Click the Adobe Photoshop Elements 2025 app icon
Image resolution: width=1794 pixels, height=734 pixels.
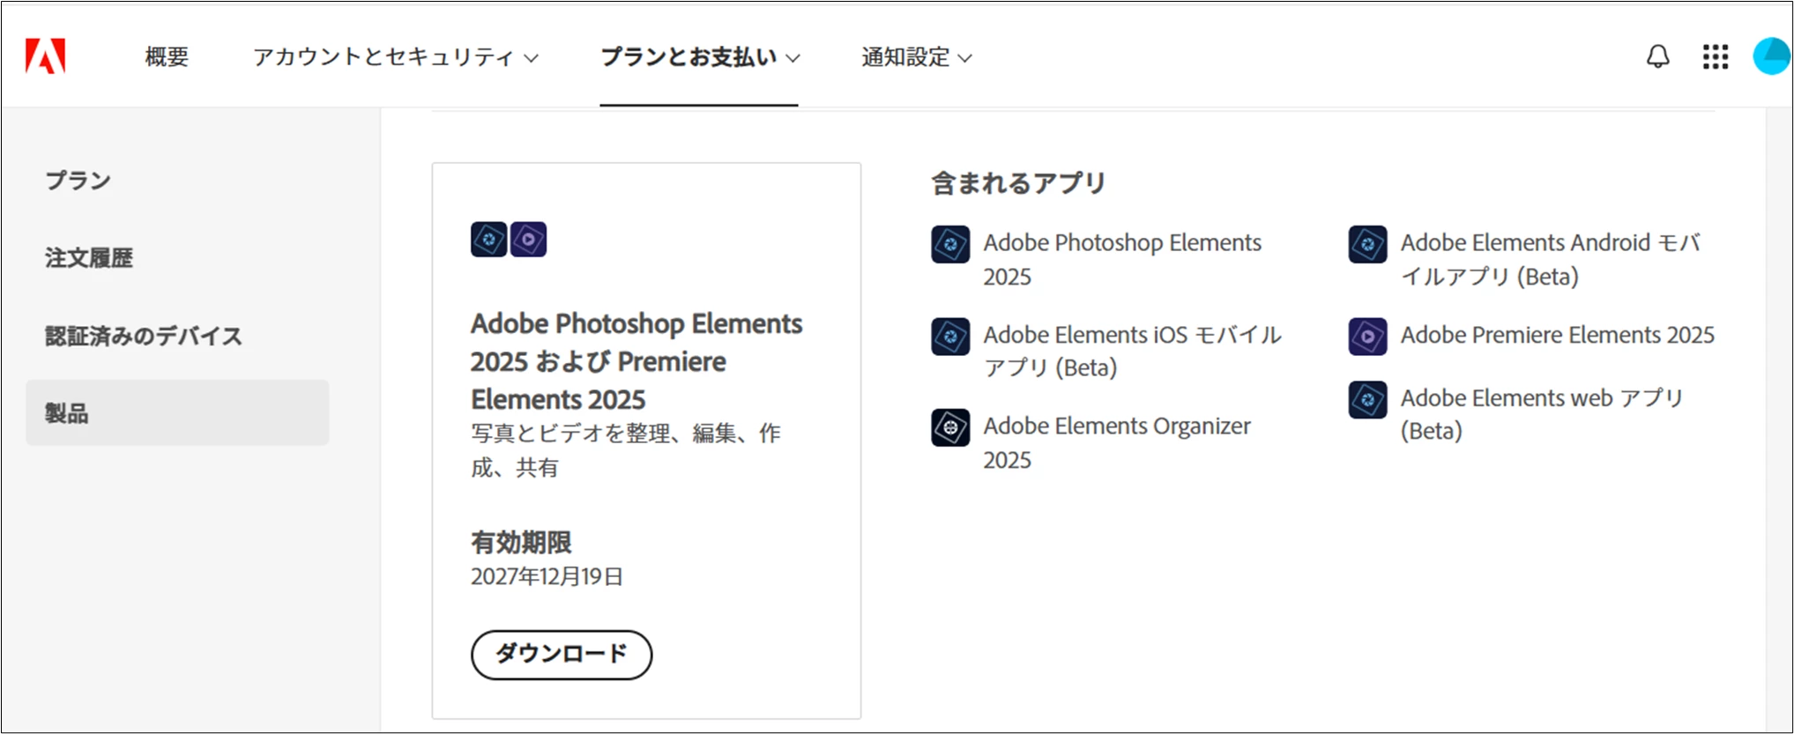pos(950,244)
